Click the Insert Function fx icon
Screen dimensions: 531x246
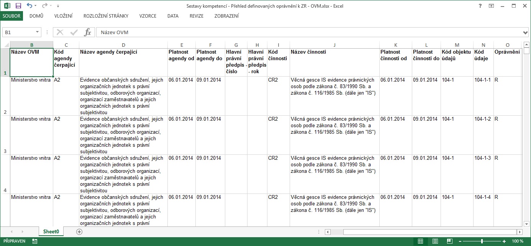tap(87, 33)
